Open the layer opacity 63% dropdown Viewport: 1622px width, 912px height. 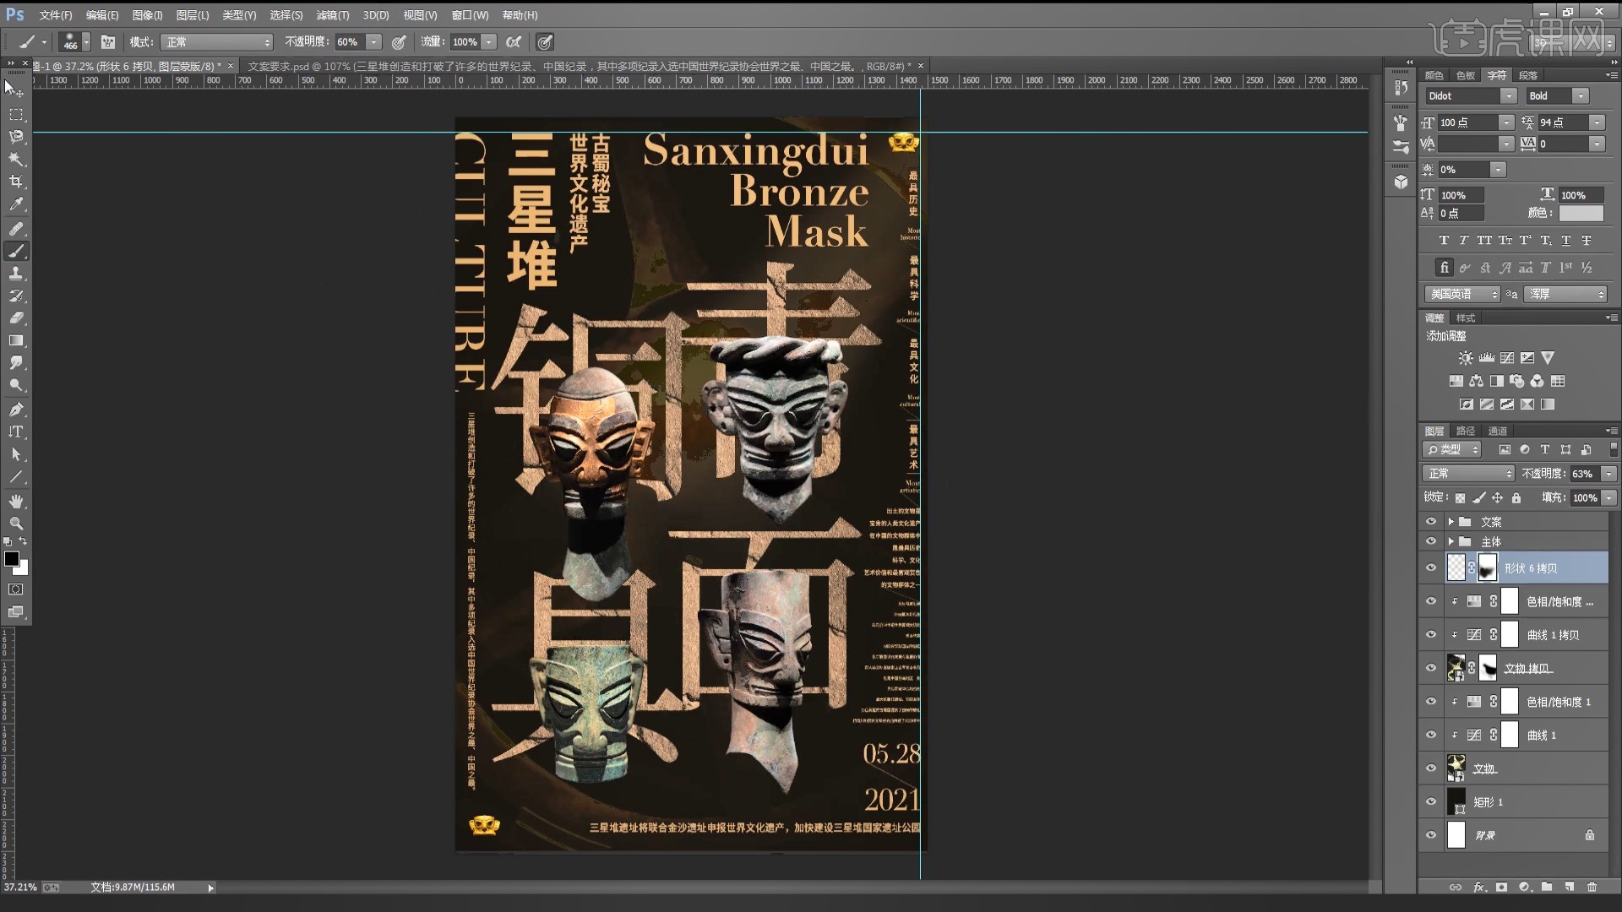click(x=1608, y=474)
